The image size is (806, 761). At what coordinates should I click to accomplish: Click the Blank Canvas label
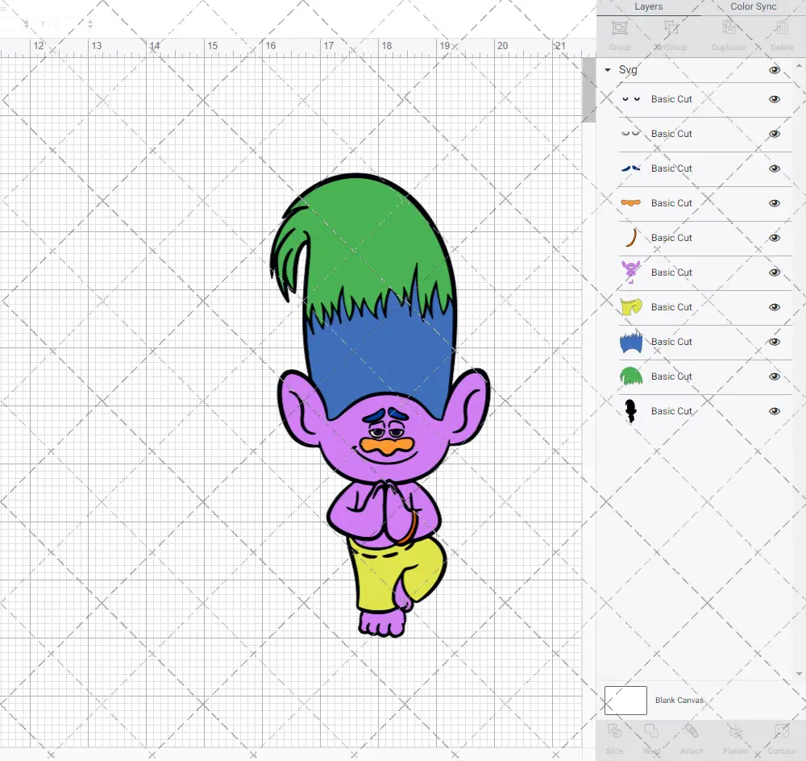coord(679,701)
